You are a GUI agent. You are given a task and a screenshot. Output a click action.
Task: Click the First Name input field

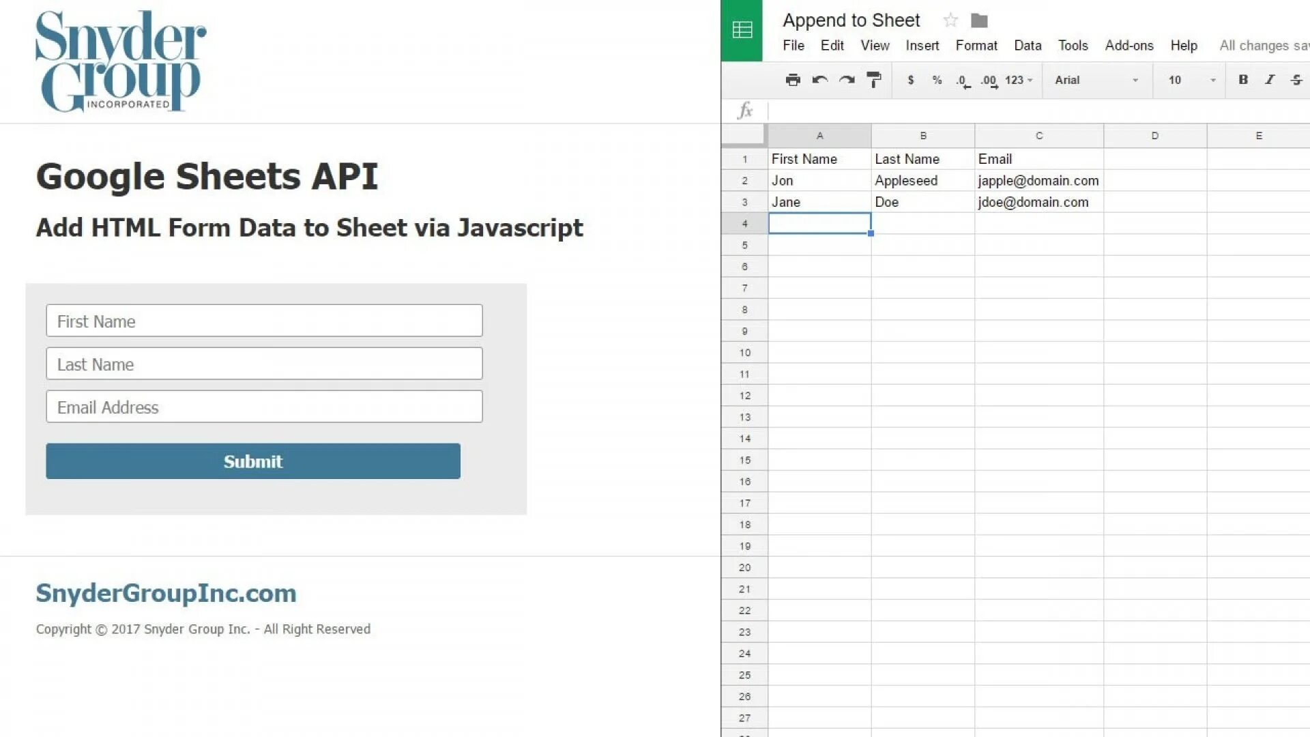point(264,321)
